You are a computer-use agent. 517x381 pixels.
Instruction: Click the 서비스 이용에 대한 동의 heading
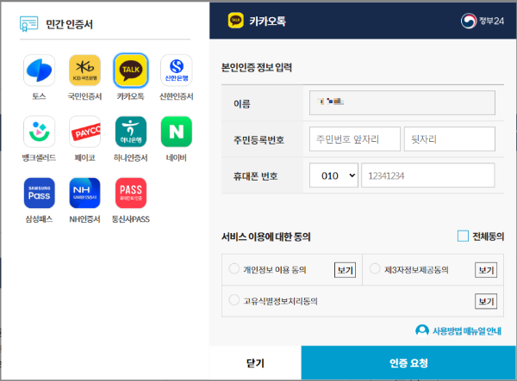click(x=266, y=237)
